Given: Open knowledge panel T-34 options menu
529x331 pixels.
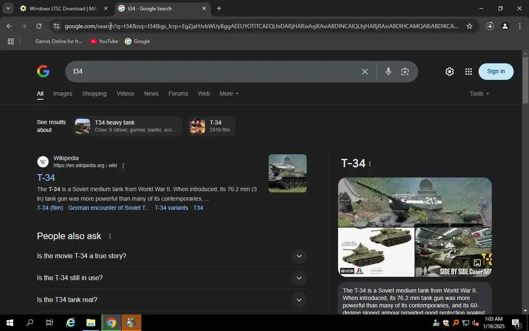Looking at the screenshot, I should pyautogui.click(x=370, y=164).
